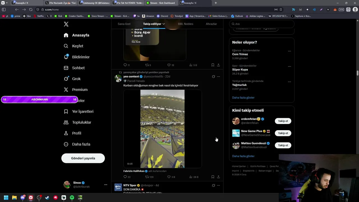Open Yağmurluk trending topic

pyautogui.click(x=240, y=85)
